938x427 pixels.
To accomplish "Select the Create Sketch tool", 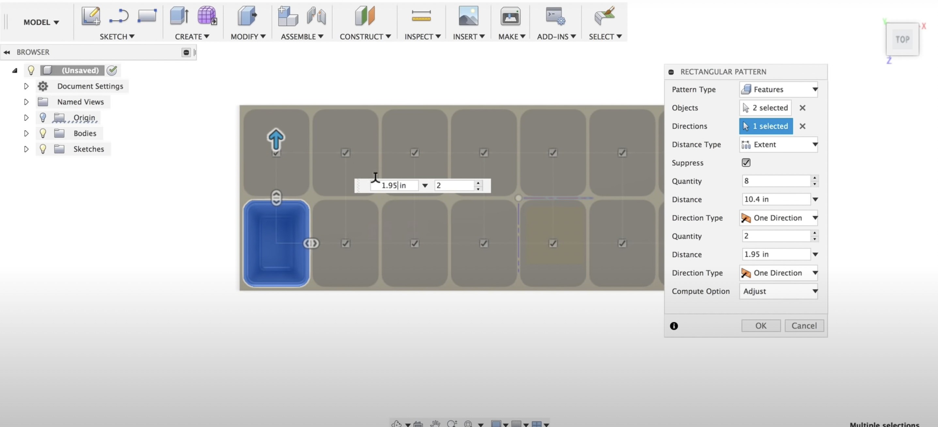I will coord(91,16).
